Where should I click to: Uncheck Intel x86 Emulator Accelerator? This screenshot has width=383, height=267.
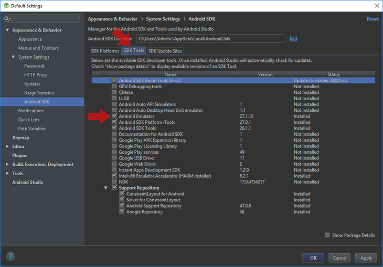pos(114,176)
